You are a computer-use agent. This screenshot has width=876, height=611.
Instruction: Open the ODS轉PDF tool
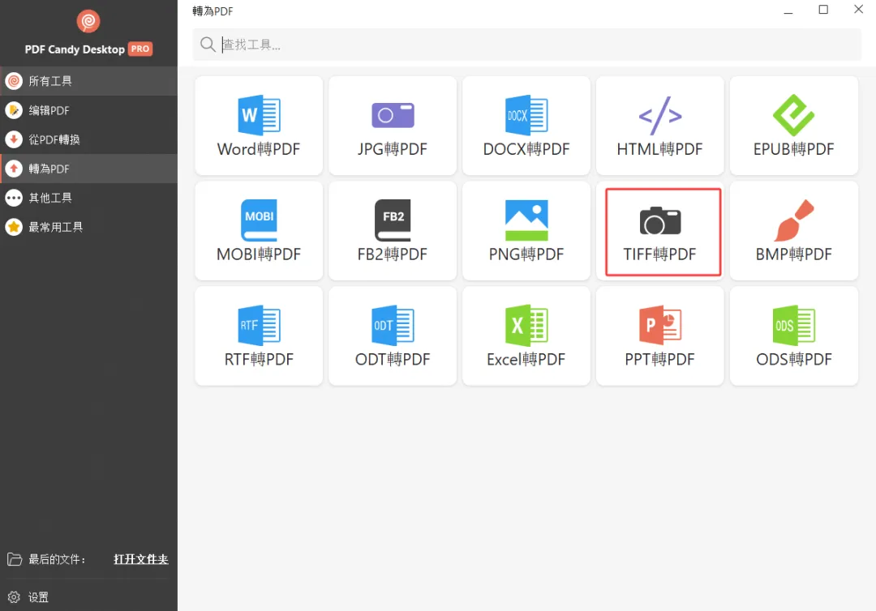coord(794,336)
